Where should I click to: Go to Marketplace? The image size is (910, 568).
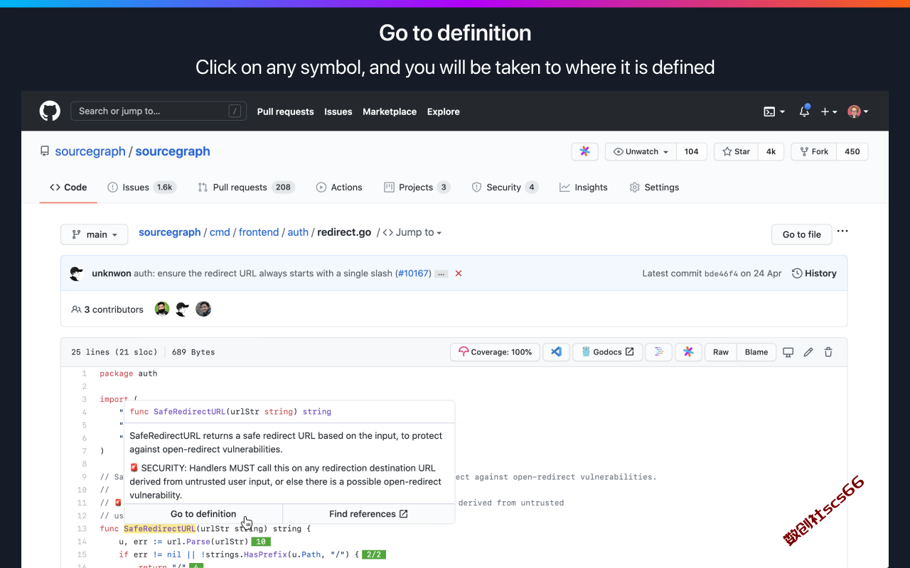pyautogui.click(x=390, y=111)
